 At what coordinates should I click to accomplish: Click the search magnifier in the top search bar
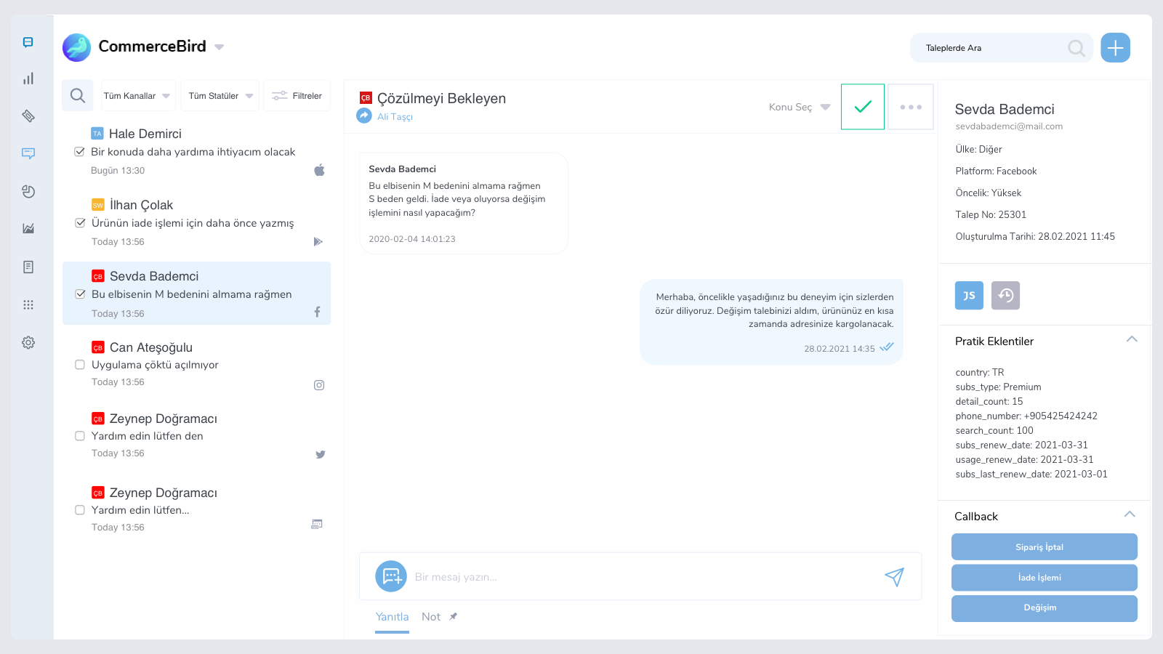coord(1077,48)
